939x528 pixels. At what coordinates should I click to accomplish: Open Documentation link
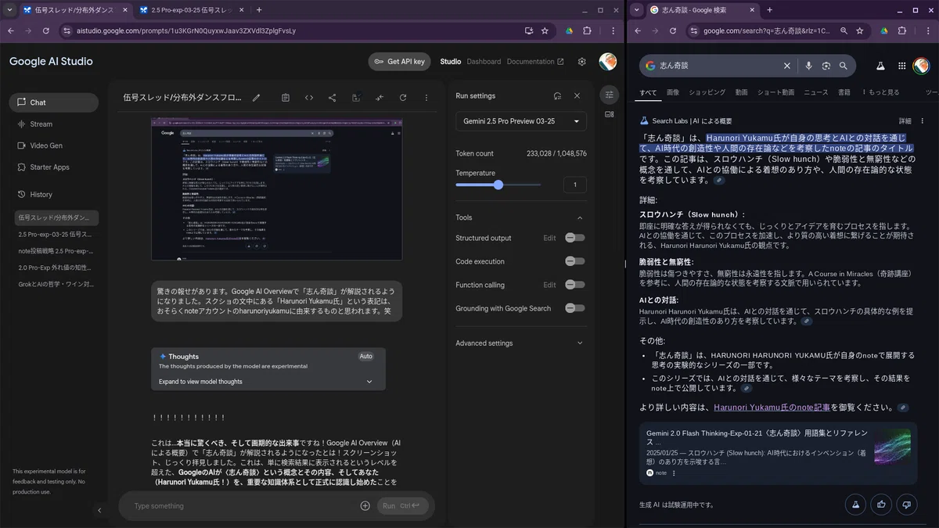coord(535,62)
